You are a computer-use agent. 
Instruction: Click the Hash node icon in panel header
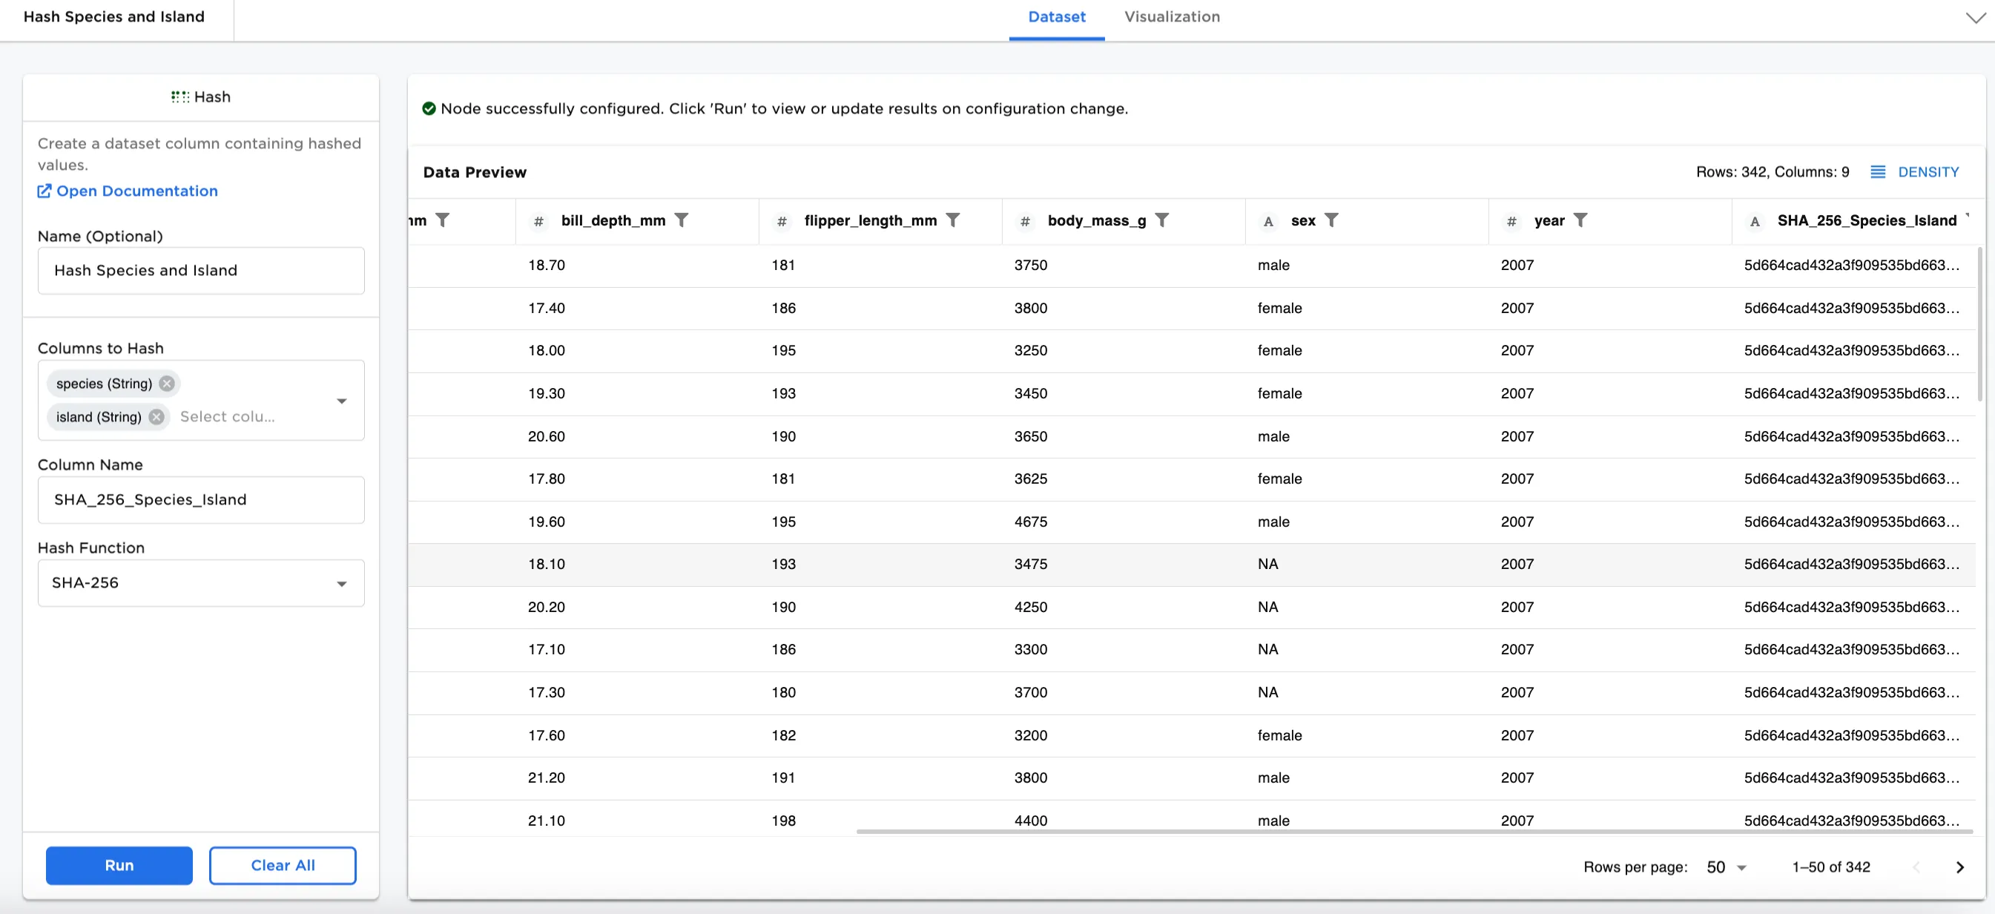pos(179,96)
